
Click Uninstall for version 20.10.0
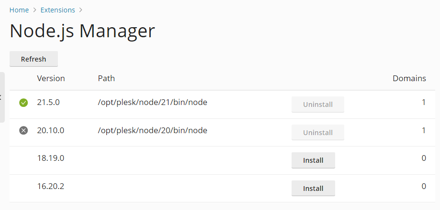pos(317,132)
